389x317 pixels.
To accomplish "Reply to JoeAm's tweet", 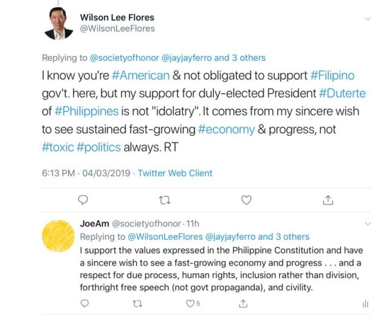I will [84, 303].
